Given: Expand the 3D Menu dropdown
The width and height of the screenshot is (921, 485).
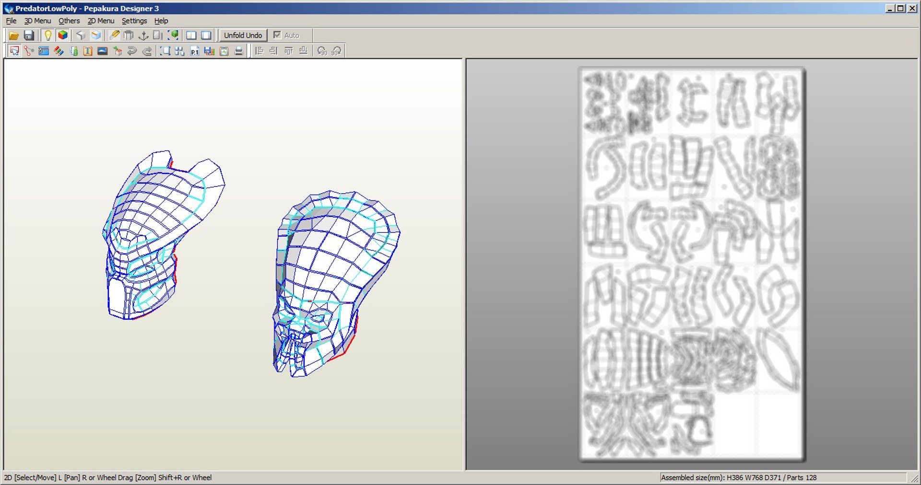Looking at the screenshot, I should (x=37, y=21).
